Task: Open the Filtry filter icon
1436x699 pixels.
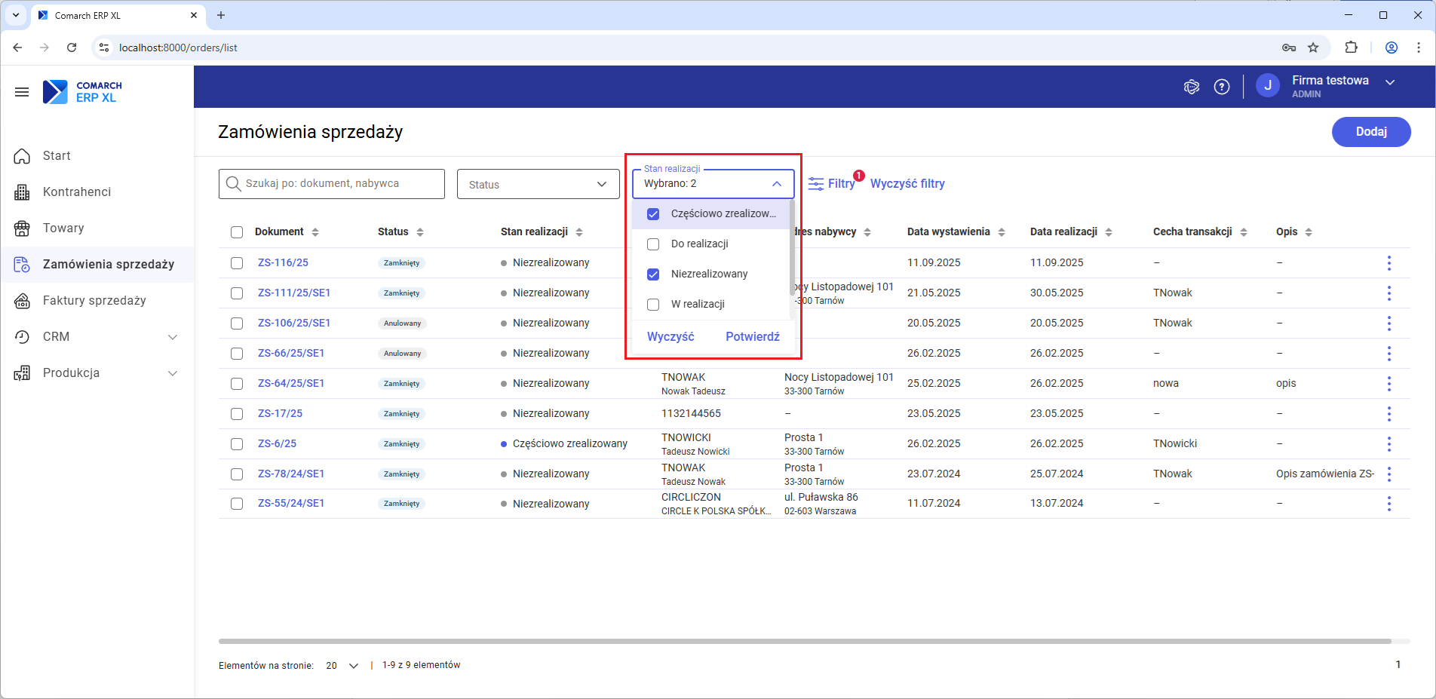Action: coord(816,184)
